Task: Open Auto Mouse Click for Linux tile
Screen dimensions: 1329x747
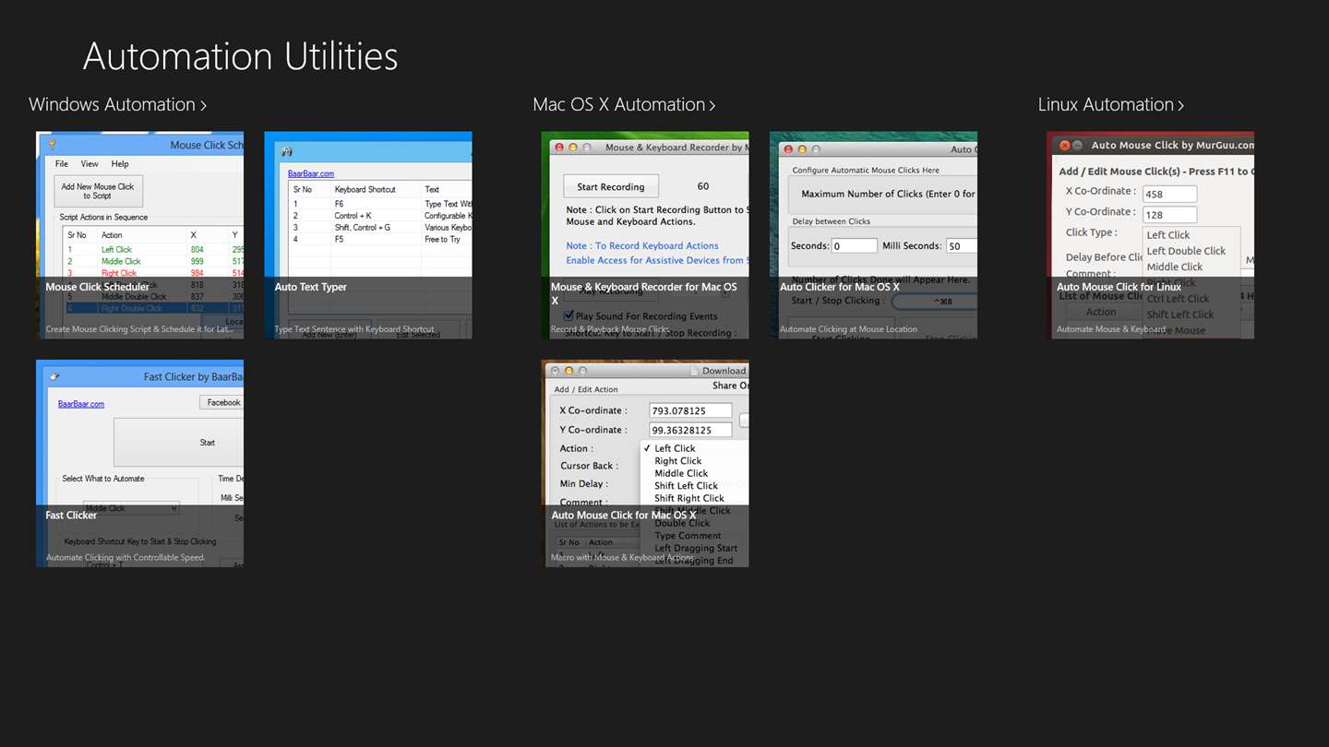Action: [1151, 235]
